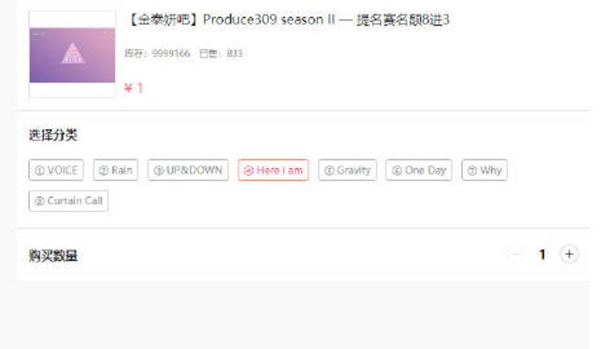Click the 选择分类 section heading
Screen dimensions: 601x349
coord(53,135)
